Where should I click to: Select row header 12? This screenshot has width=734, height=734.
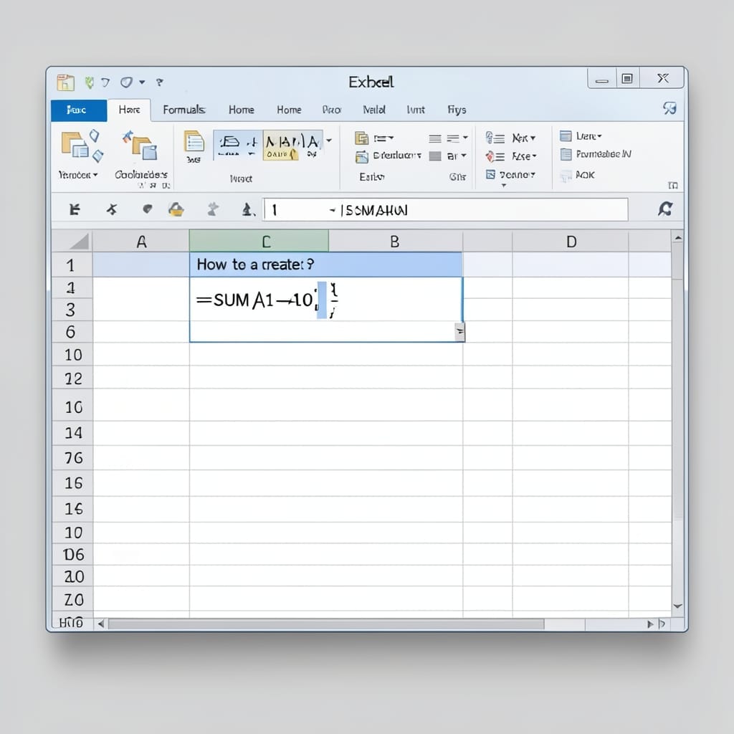[x=72, y=378]
